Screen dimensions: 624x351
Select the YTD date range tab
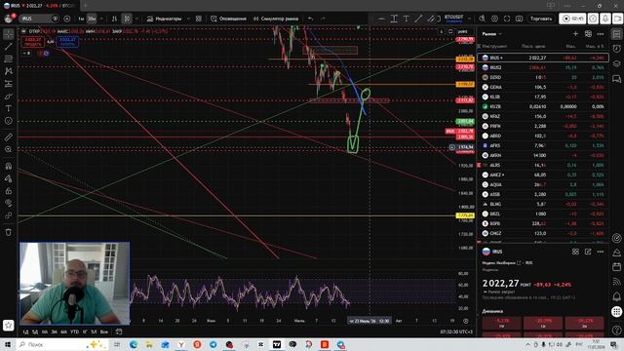[x=74, y=331]
